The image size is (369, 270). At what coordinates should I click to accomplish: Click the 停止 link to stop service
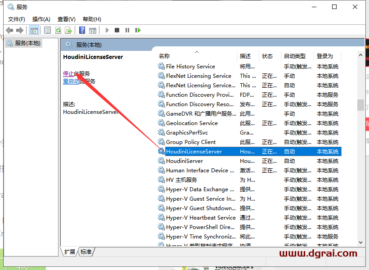pyautogui.click(x=68, y=74)
